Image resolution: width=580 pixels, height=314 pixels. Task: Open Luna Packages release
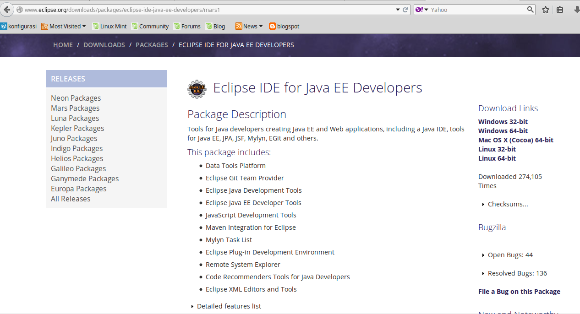coord(75,118)
